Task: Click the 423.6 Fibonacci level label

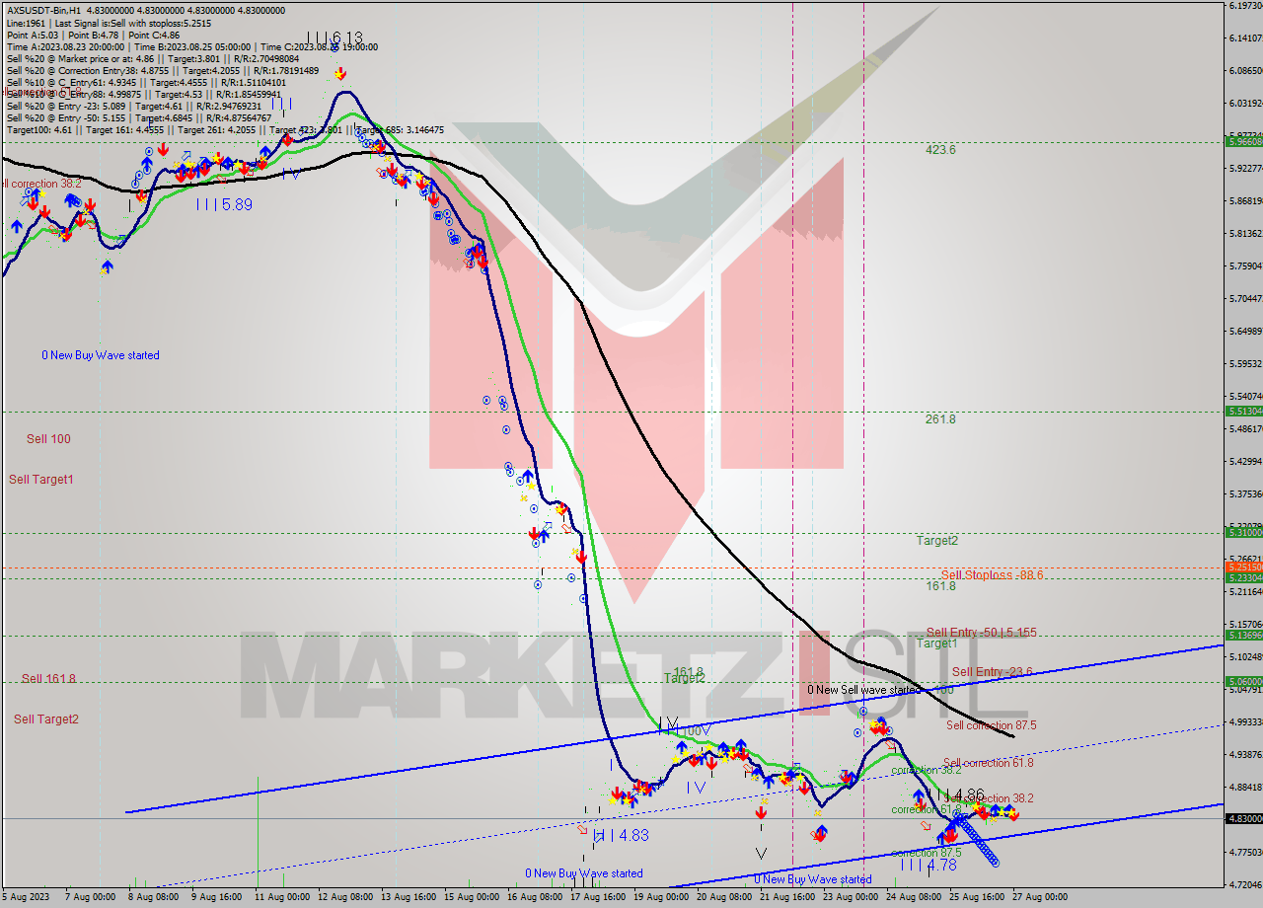Action: tap(940, 150)
